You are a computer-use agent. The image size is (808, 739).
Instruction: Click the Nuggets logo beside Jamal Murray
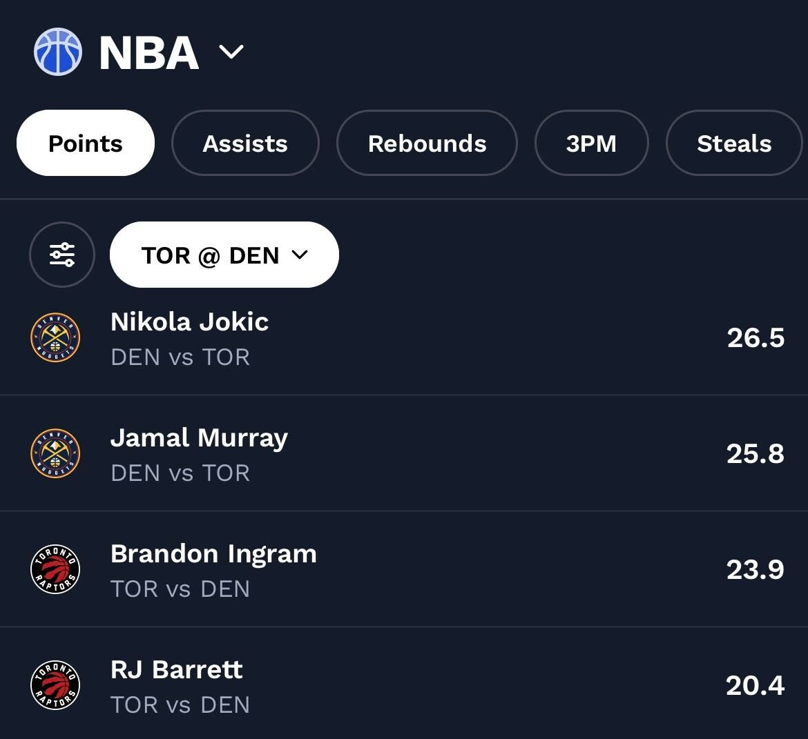click(x=56, y=454)
